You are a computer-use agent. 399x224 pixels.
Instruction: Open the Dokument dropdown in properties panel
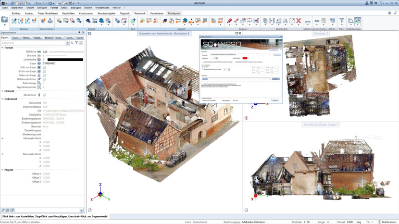(x=68, y=43)
